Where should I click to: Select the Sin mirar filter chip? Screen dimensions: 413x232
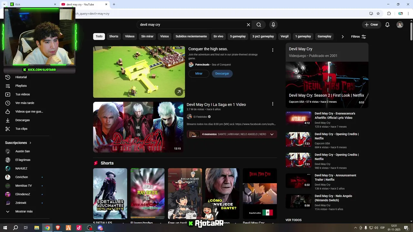(x=147, y=36)
